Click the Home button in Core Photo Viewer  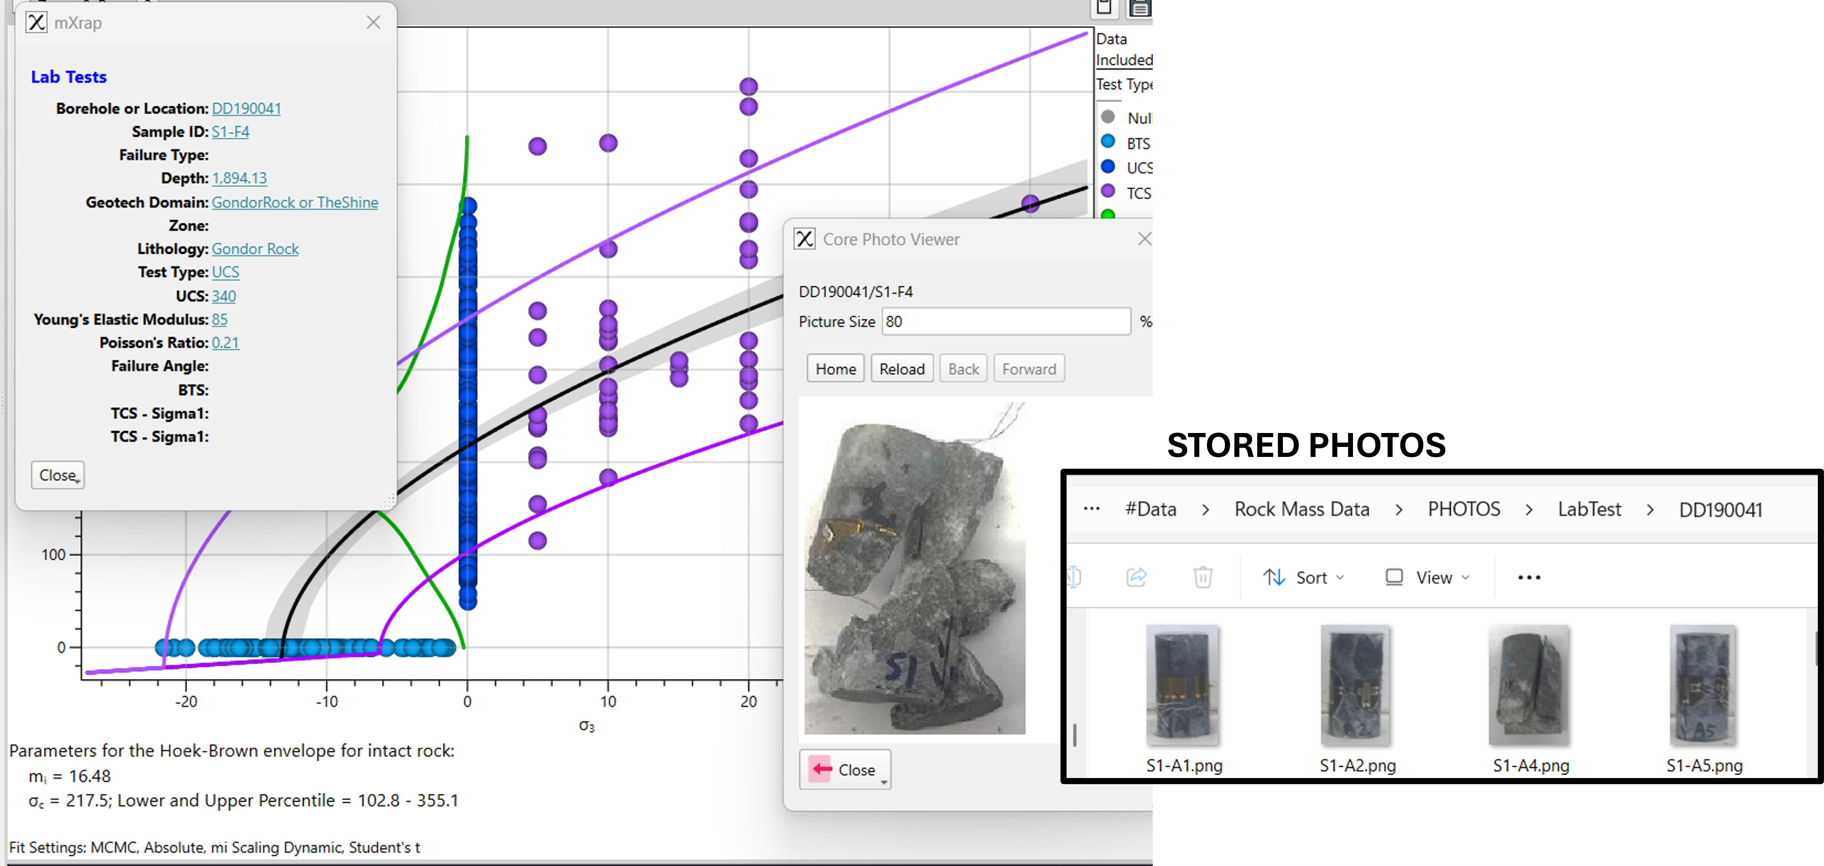[835, 368]
